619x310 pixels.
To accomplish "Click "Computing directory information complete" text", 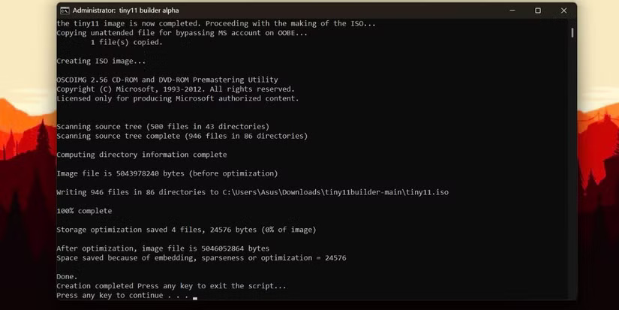I will (141, 155).
